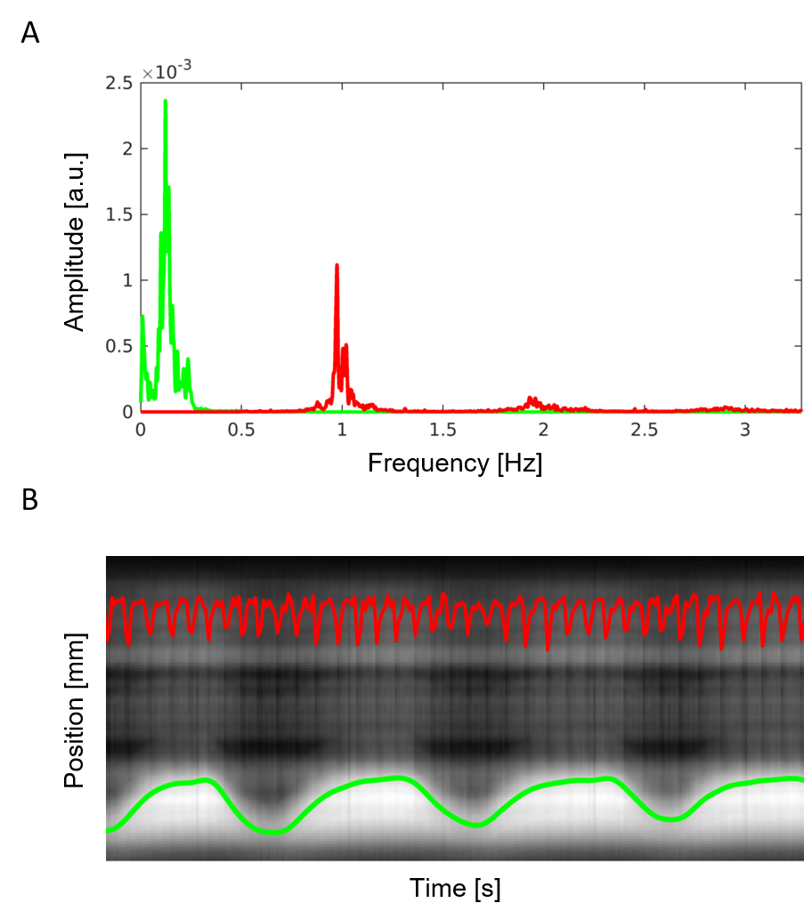Pick the y-axis tick label 2
The height and width of the screenshot is (919, 804).
tap(127, 149)
